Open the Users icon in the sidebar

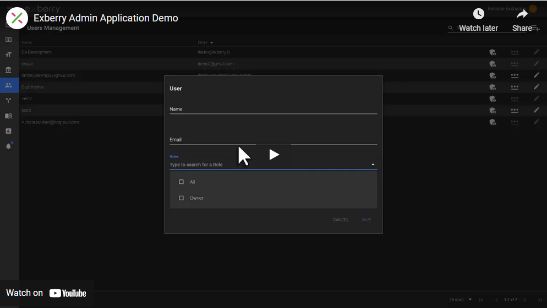point(8,85)
